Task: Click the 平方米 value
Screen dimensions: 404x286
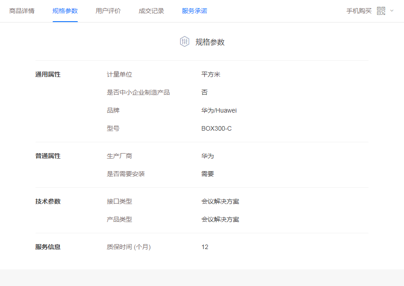Action: coord(211,74)
